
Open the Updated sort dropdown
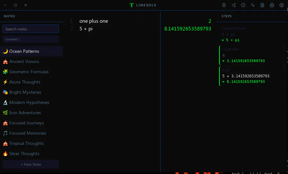tap(31, 39)
